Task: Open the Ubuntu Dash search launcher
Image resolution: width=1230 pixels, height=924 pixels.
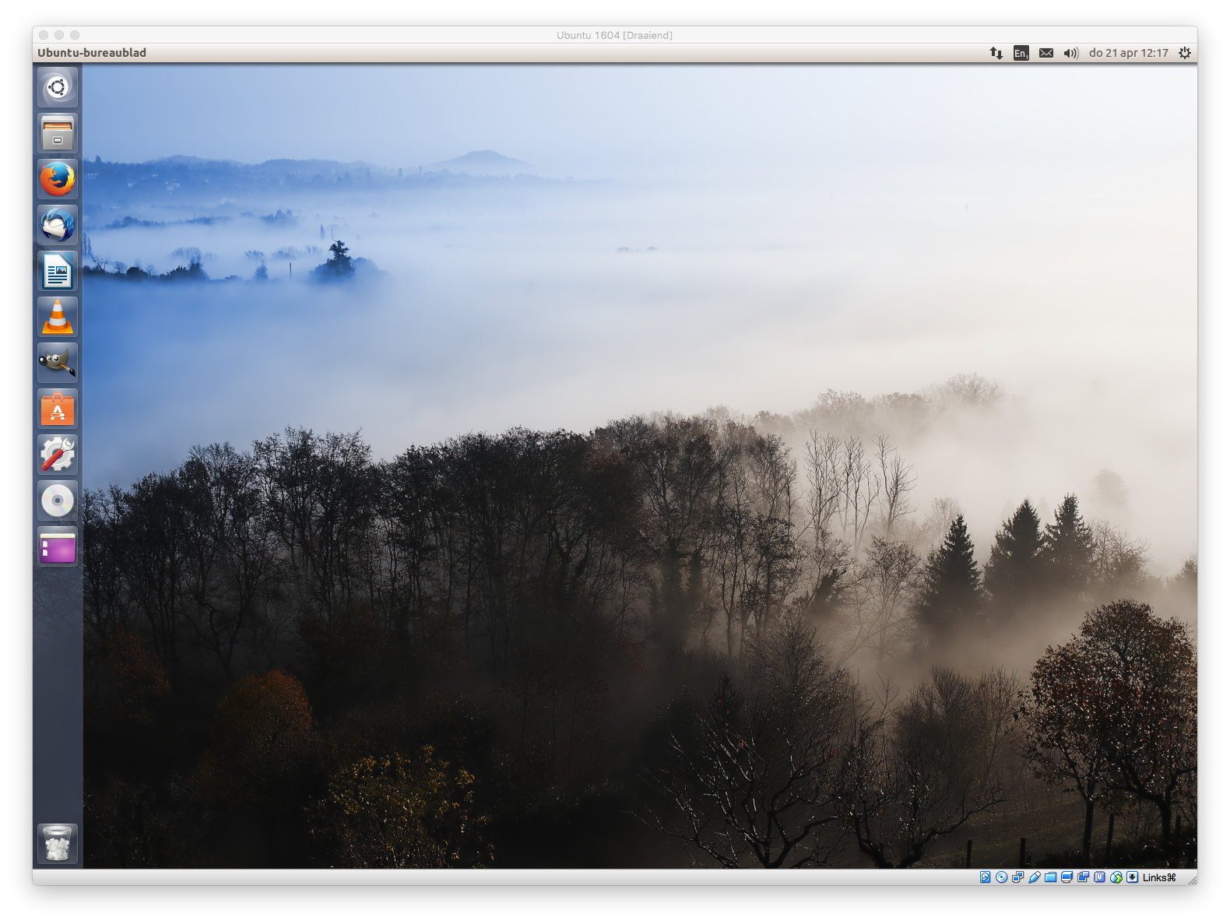Action: click(x=58, y=87)
